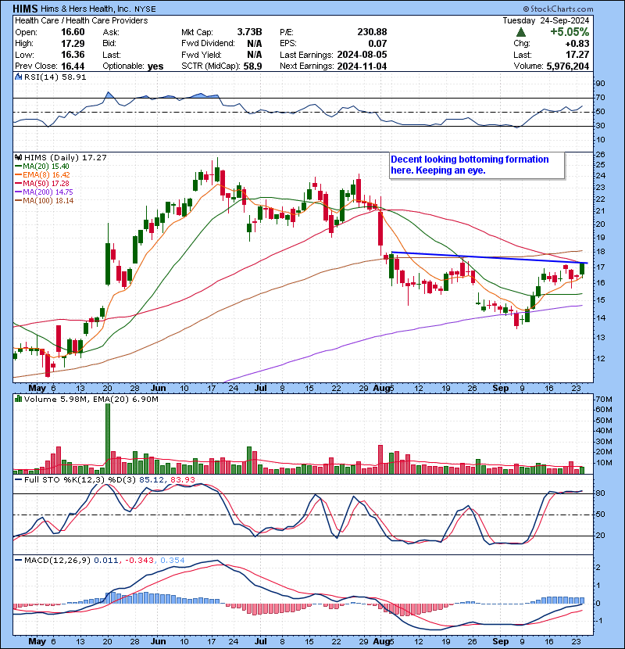
Task: Click the MA(100) 18.14 legend entry
Action: click(44, 201)
